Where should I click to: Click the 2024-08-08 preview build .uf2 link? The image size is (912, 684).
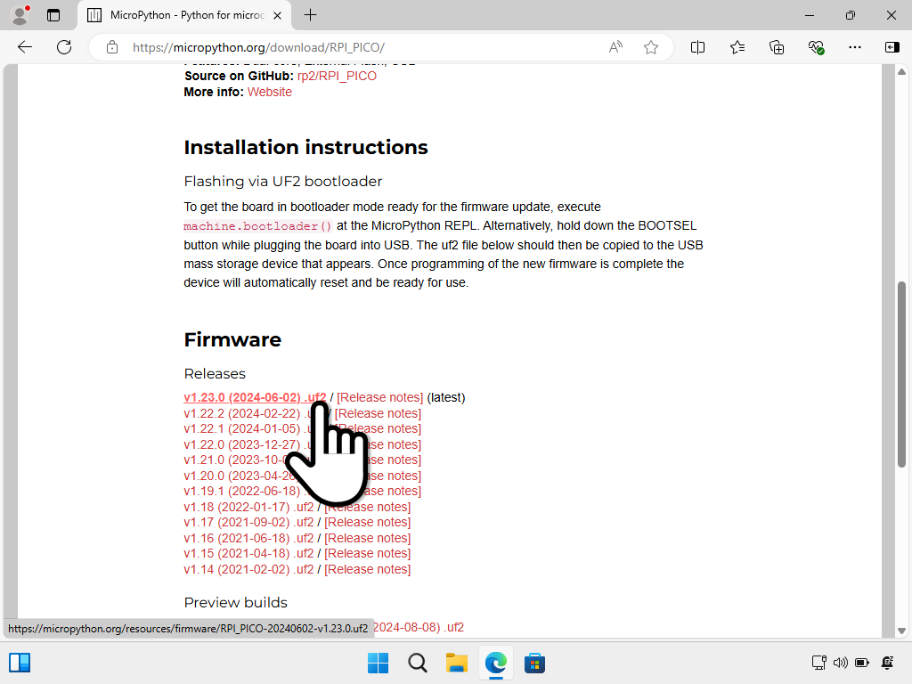coord(419,628)
